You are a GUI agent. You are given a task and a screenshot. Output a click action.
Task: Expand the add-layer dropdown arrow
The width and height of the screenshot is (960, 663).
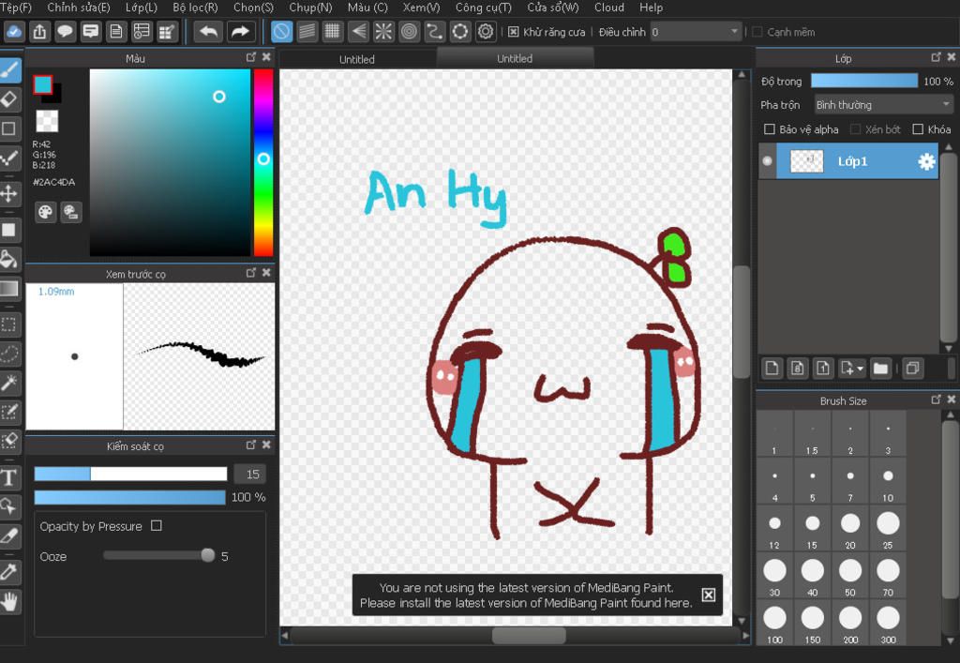[861, 369]
